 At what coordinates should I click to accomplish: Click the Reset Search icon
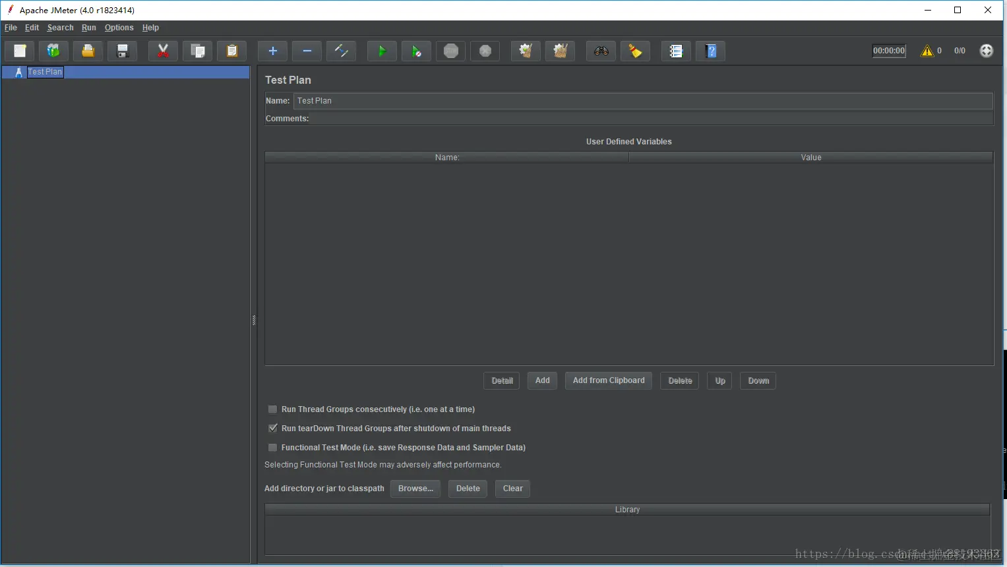(635, 51)
